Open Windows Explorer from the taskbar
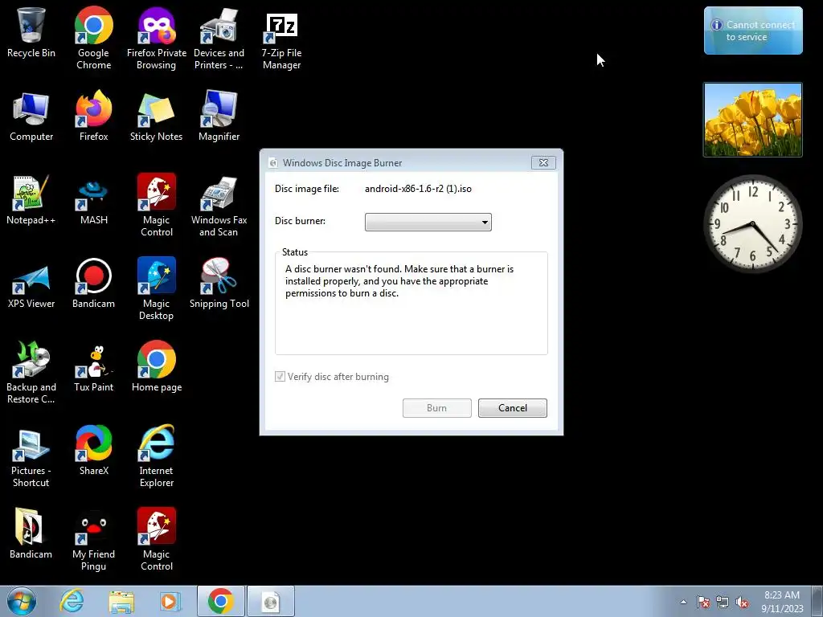 121,601
